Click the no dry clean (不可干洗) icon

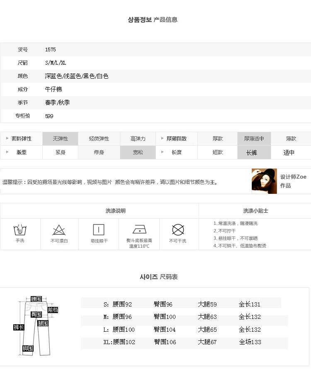(178, 230)
